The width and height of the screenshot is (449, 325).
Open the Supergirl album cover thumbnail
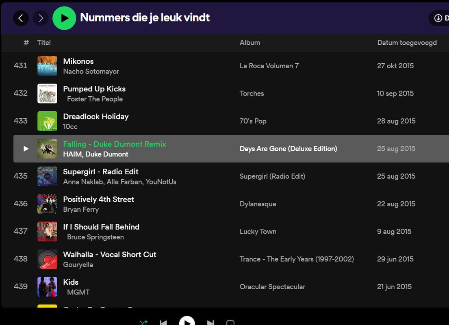(47, 176)
